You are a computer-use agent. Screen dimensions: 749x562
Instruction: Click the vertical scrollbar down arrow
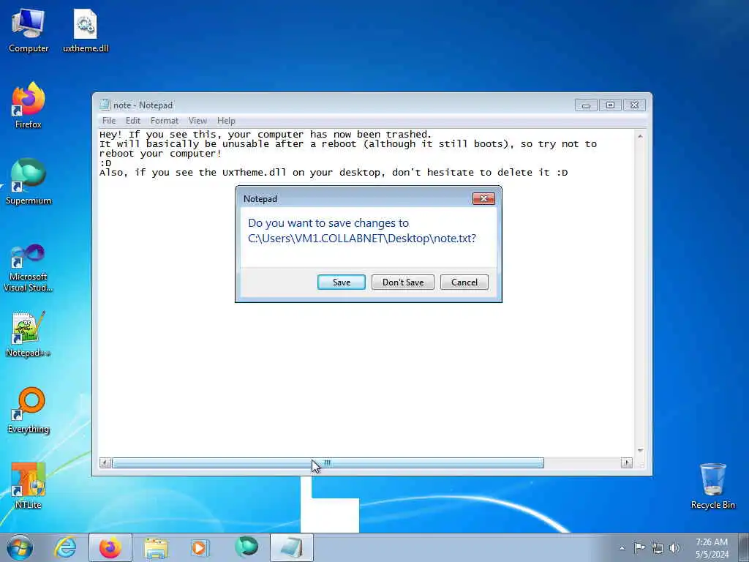pos(640,451)
